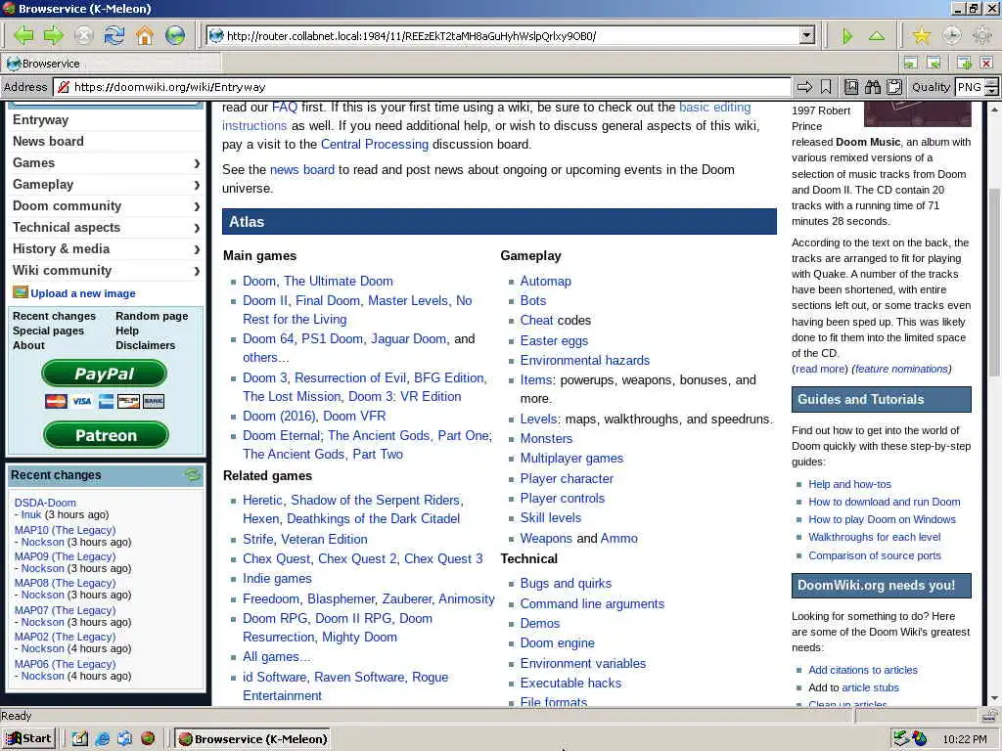
Task: Open the URL bar history dropdown
Action: (x=807, y=36)
